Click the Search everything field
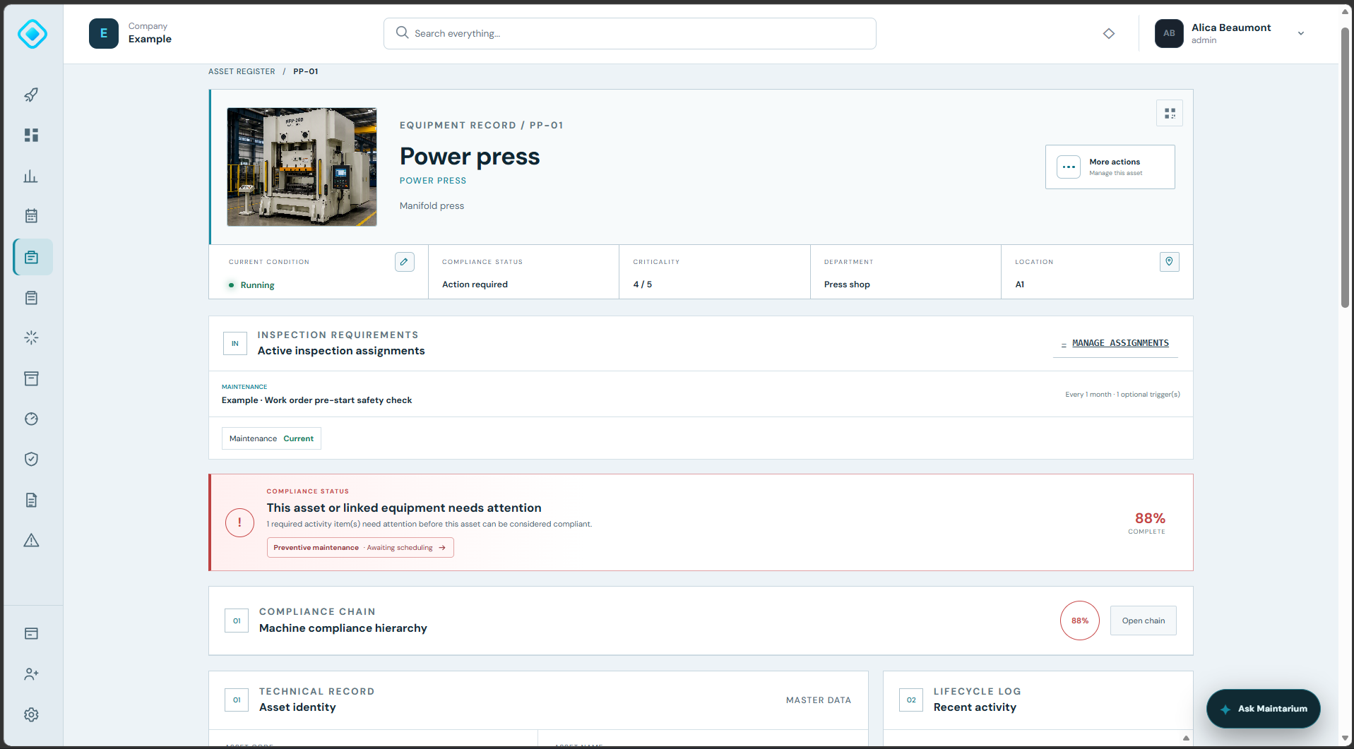Viewport: 1354px width, 749px height. (630, 33)
